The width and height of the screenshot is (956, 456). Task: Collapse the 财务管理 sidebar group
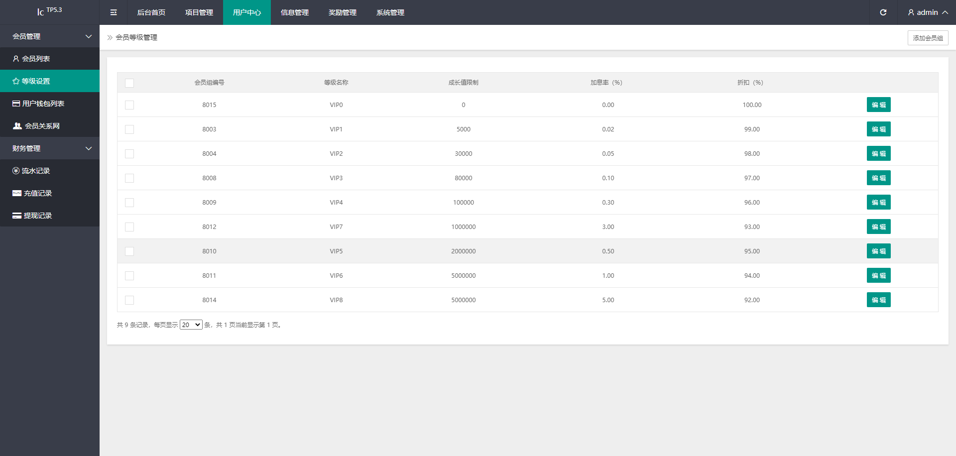pyautogui.click(x=50, y=148)
